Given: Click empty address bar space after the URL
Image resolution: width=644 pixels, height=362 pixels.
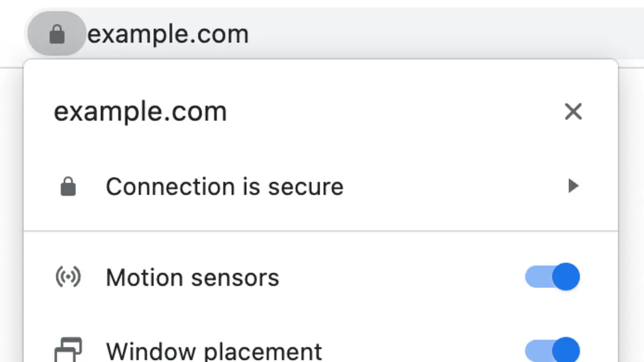Looking at the screenshot, I should (429, 35).
